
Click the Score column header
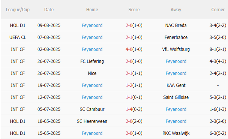tap(134, 10)
